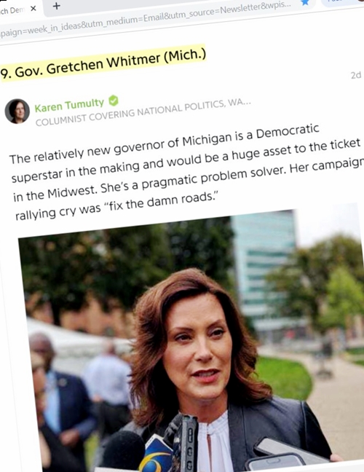Image resolution: width=364 pixels, height=472 pixels.
Task: Bookmark this page with the star icon
Action: [x=305, y=2]
